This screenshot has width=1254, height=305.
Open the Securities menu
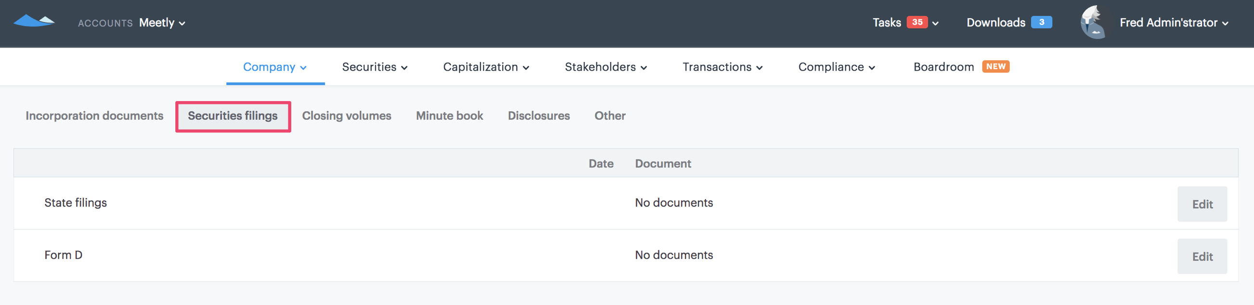374,67
